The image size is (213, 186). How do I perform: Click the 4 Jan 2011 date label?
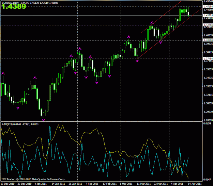(x=41, y=184)
